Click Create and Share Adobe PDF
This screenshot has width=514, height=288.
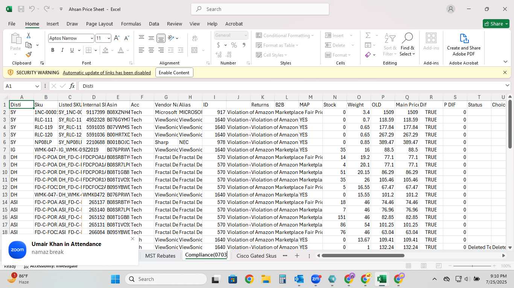coord(464,45)
